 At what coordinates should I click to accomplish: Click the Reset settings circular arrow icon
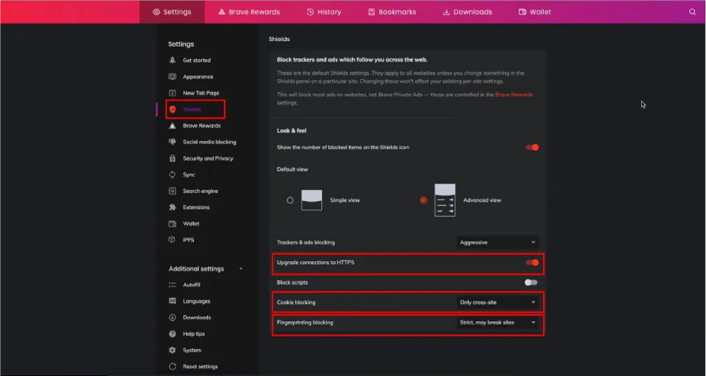pyautogui.click(x=173, y=367)
